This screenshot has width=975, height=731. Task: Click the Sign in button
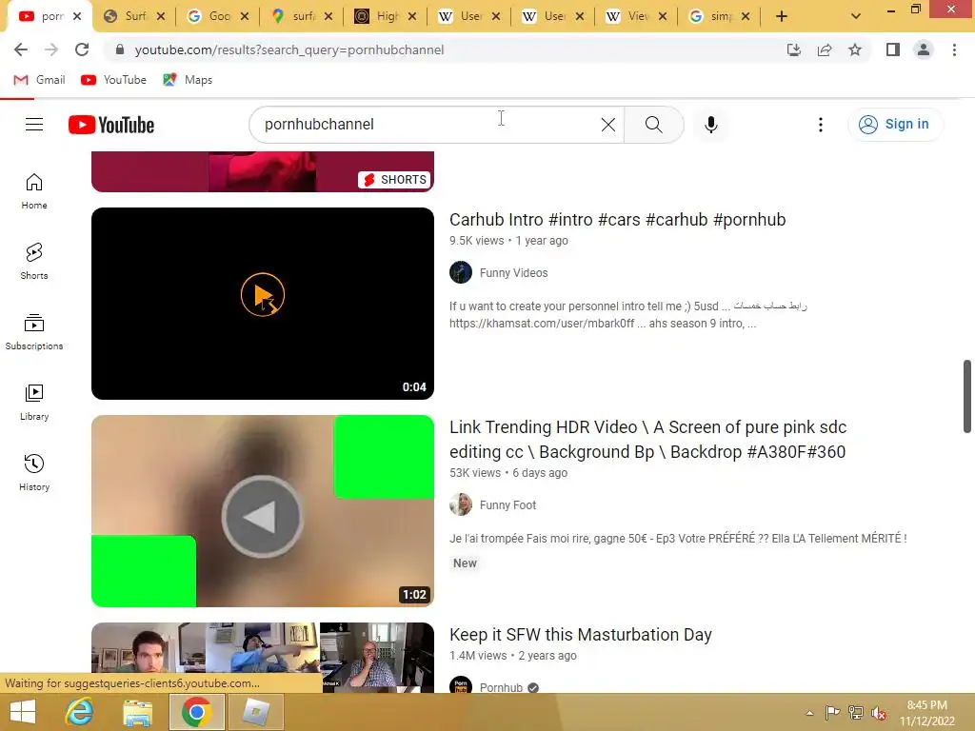click(895, 125)
